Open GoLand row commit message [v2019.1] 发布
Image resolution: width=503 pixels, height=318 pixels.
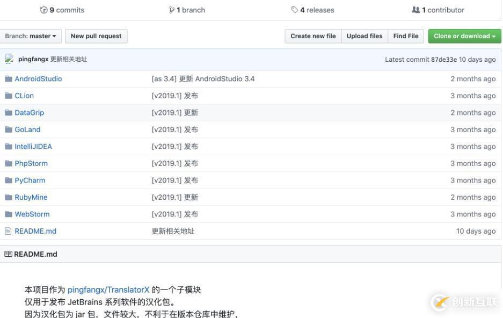click(175, 129)
